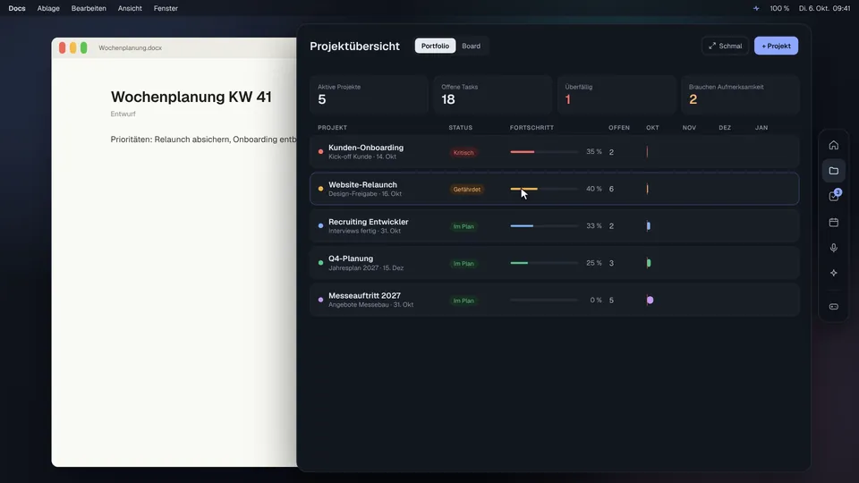The image size is (859, 483).
Task: Switch to the Portfolio tab
Action: coord(435,46)
